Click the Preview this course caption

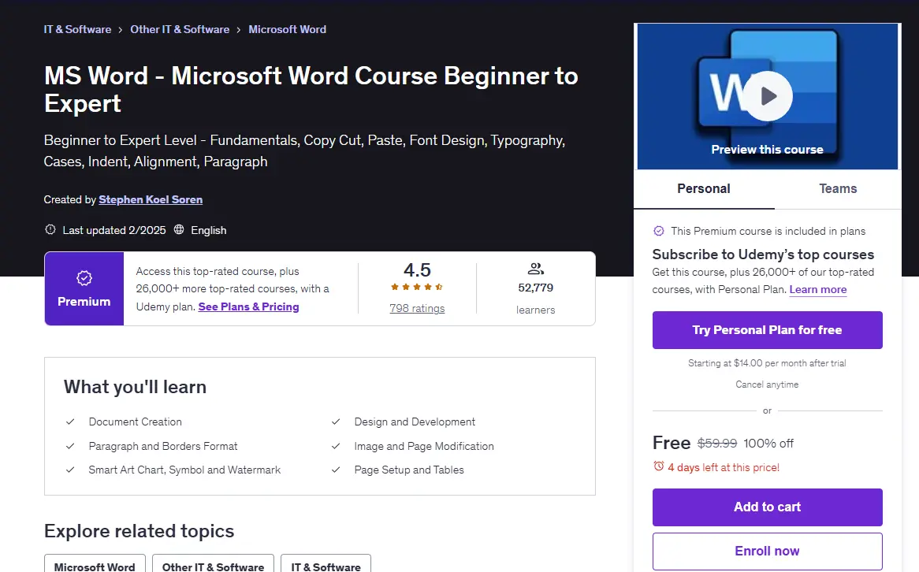point(767,150)
